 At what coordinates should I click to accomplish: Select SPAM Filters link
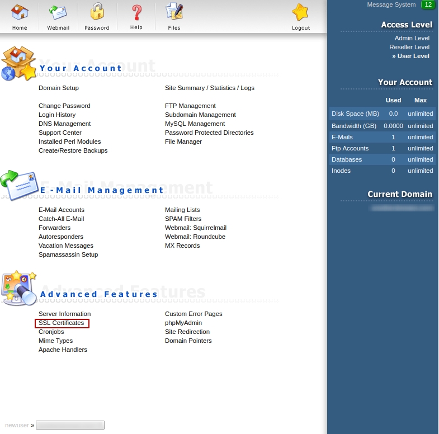(x=183, y=219)
